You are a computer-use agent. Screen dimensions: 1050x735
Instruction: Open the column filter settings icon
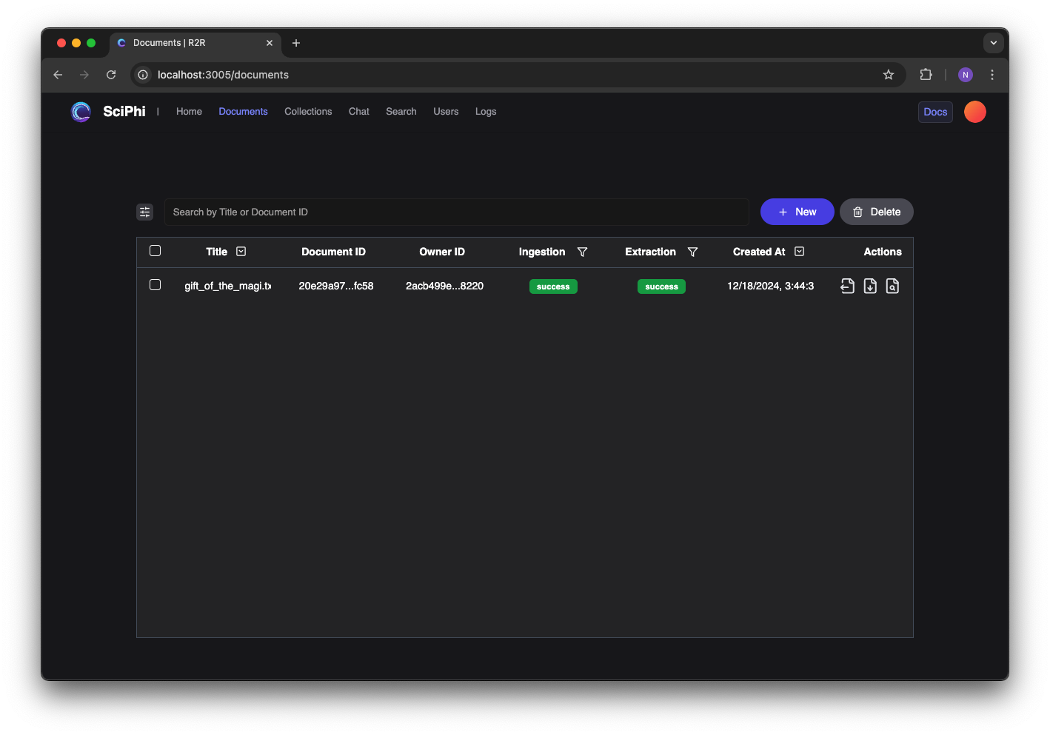coord(145,212)
